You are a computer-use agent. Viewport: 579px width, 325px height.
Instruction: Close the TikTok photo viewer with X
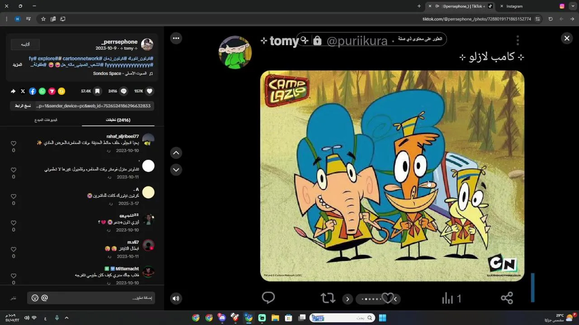pos(567,38)
